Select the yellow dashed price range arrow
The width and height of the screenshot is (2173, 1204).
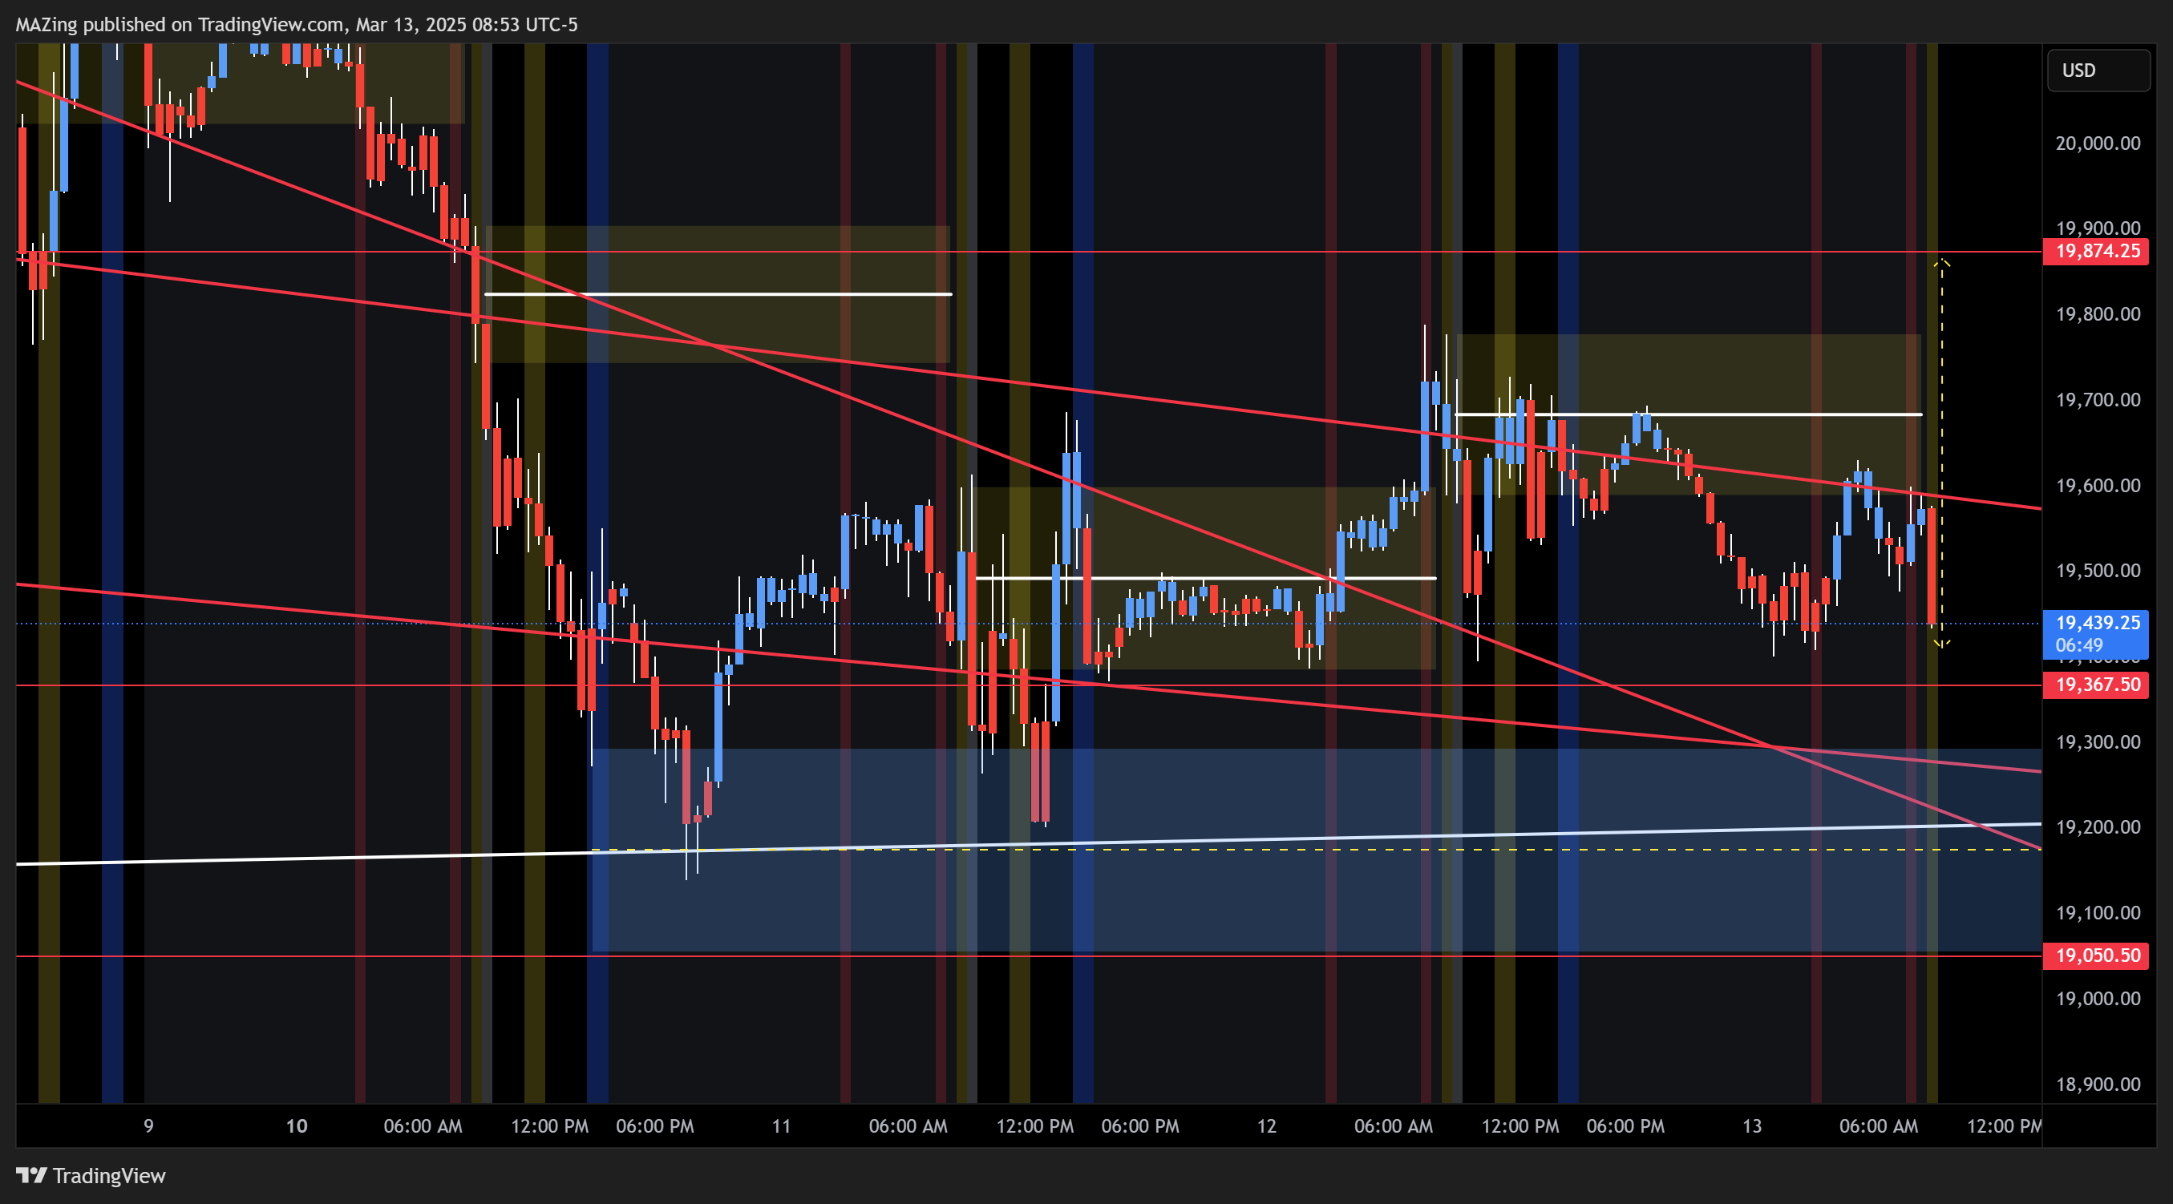tap(1942, 454)
